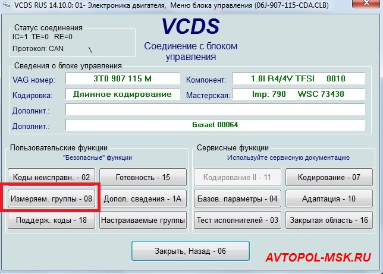Click the Кодировка: label
The image size is (383, 274).
pyautogui.click(x=33, y=95)
